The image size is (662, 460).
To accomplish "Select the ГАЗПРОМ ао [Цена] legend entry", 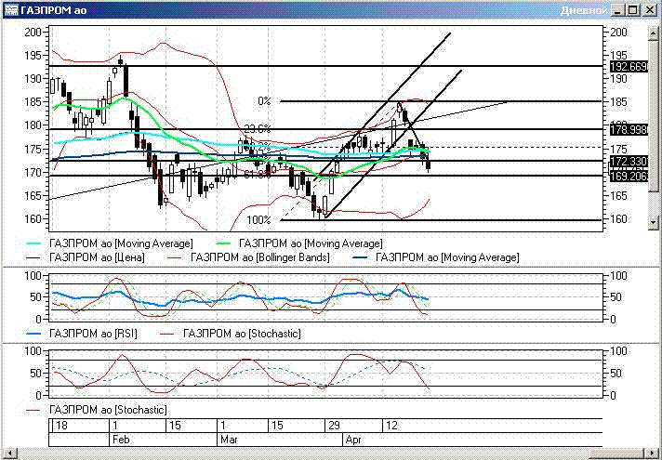I will (86, 257).
